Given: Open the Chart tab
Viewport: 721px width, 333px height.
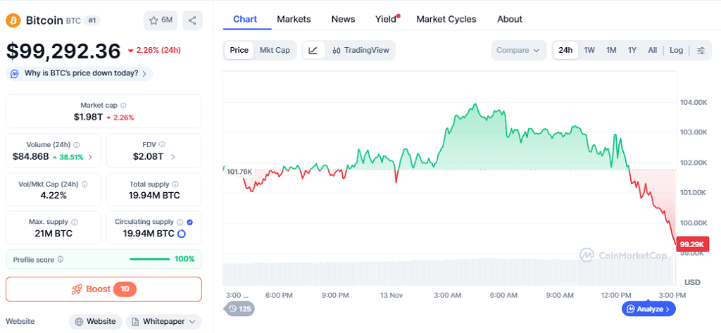Looking at the screenshot, I should click(x=245, y=19).
